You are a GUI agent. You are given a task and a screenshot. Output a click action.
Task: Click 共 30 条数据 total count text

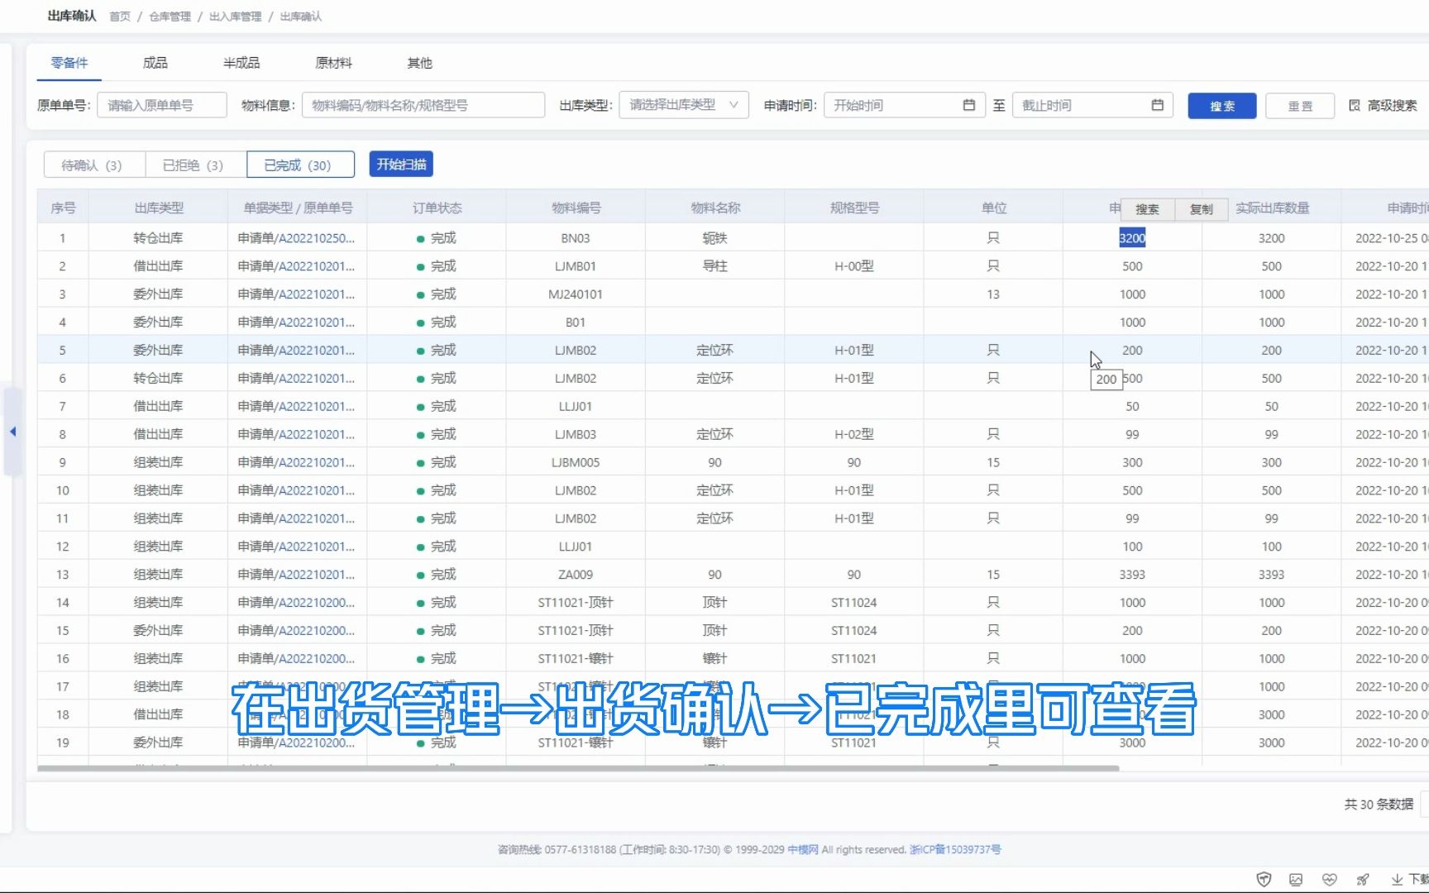(x=1379, y=804)
